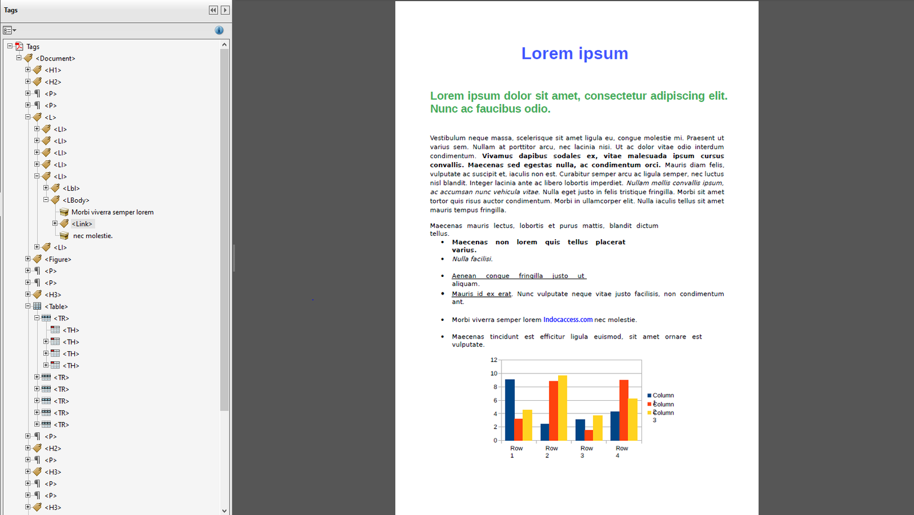Click the forward arrow in the Tags panel header

tap(226, 10)
